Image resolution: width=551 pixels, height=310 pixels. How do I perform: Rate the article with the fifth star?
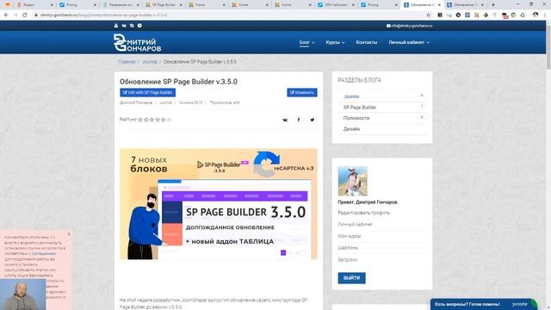(163, 120)
